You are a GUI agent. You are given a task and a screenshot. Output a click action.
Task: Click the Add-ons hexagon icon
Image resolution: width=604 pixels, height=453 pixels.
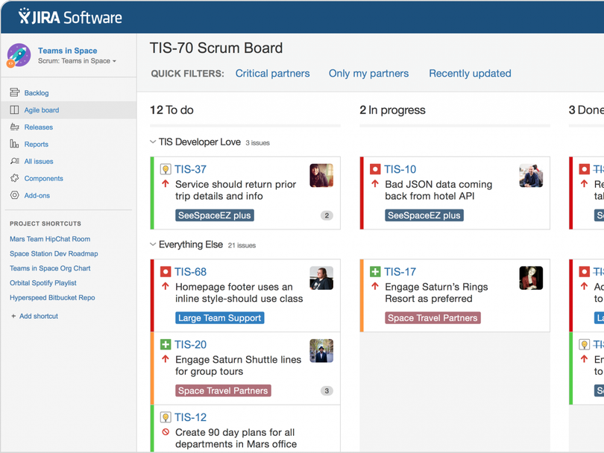[14, 196]
